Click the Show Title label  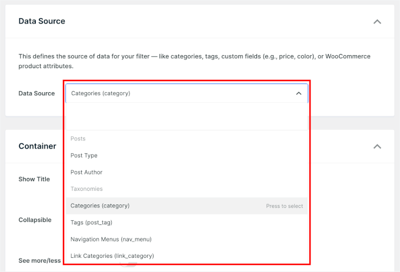coord(34,179)
